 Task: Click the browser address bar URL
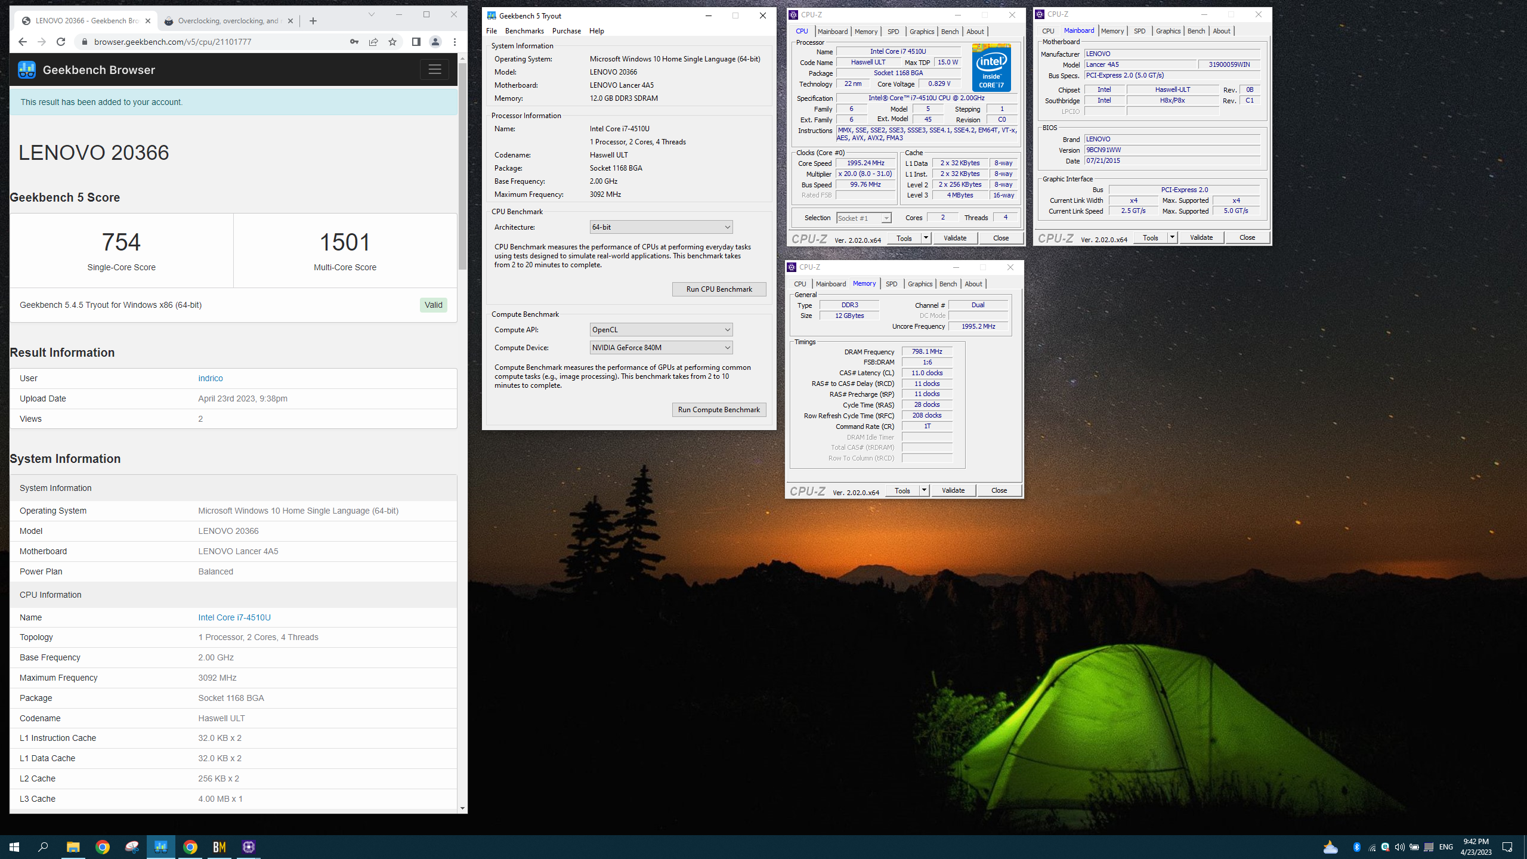[173, 42]
